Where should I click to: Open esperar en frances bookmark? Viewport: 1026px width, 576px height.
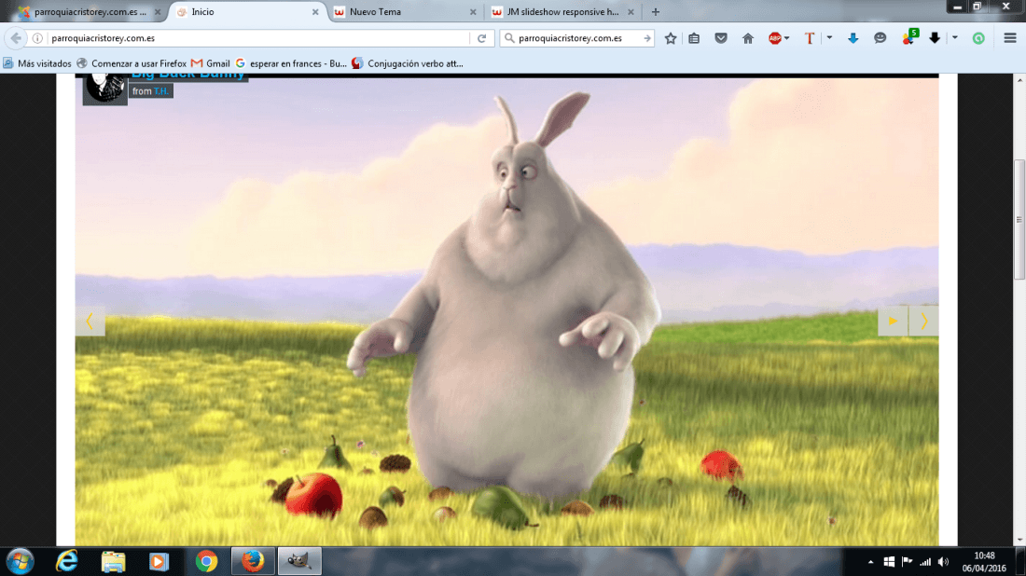291,63
